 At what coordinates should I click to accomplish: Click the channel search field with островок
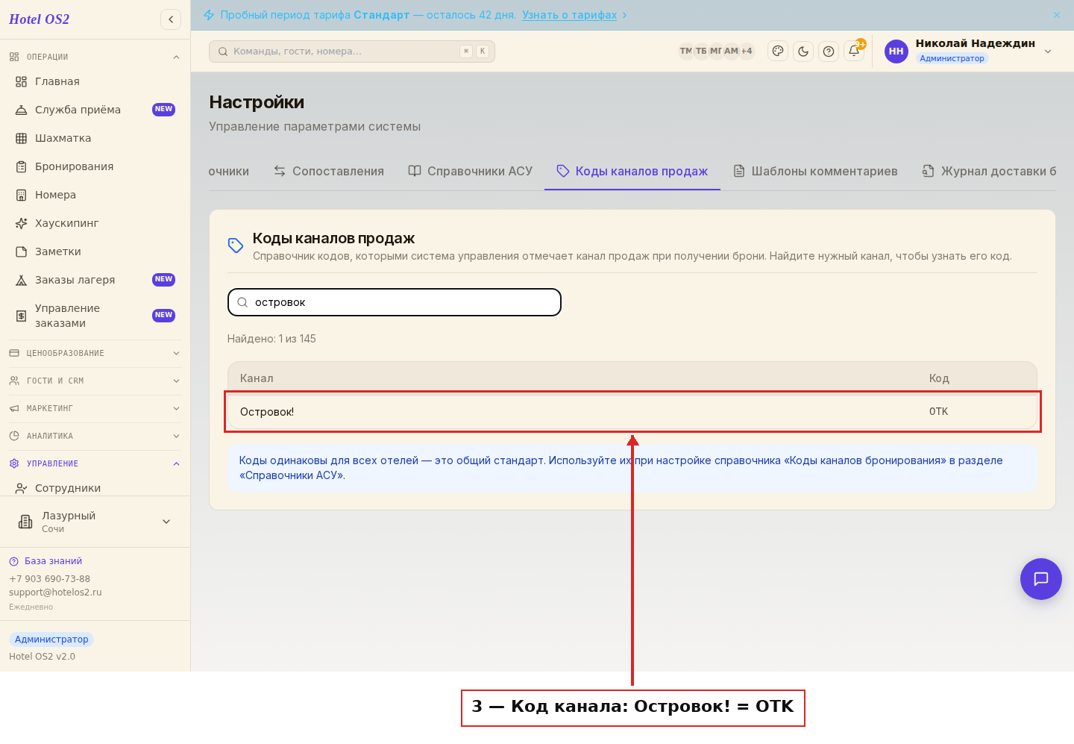[x=395, y=302]
